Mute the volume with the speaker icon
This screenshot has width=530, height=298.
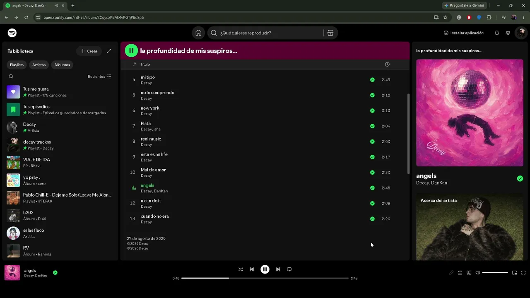(478, 273)
